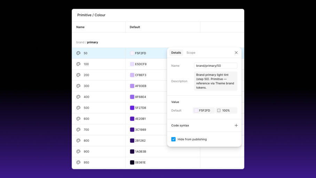
Task: Edit the Name field brand/primary/50
Action: coord(215,65)
